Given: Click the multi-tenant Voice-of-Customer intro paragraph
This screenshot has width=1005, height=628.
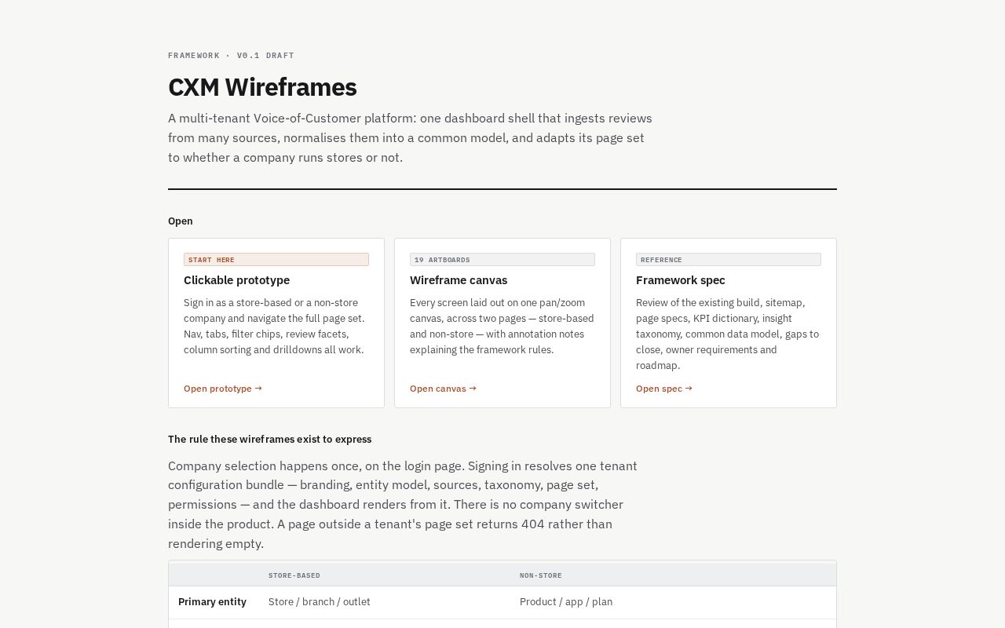Looking at the screenshot, I should [410, 137].
